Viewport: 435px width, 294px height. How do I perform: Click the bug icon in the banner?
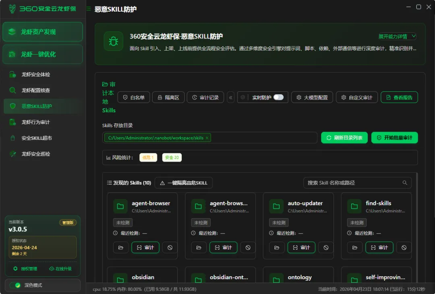point(113,41)
